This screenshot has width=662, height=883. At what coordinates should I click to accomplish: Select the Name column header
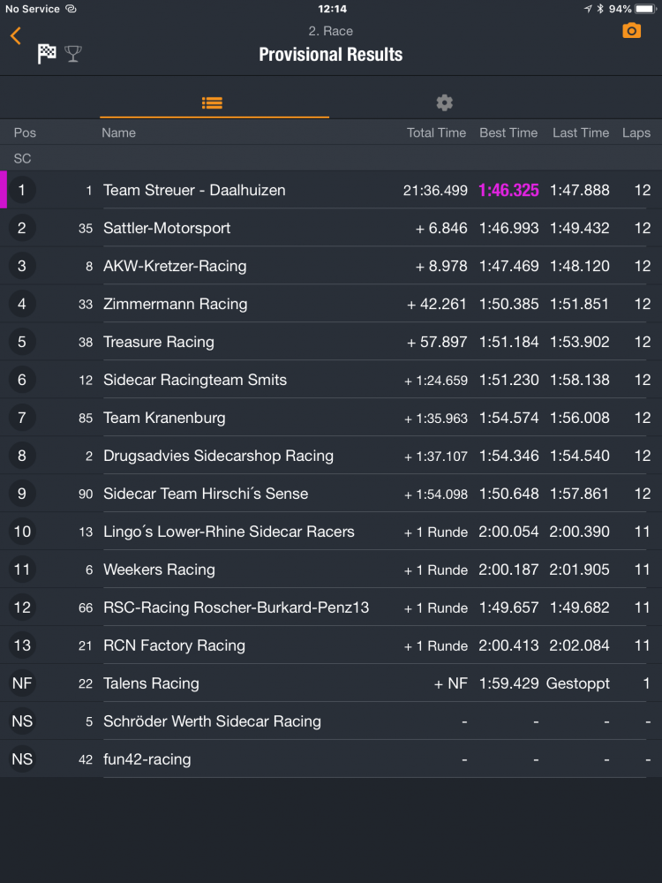118,132
